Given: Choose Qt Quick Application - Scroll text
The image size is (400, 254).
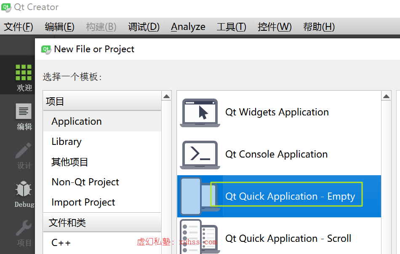Looking at the screenshot, I should pyautogui.click(x=288, y=239).
